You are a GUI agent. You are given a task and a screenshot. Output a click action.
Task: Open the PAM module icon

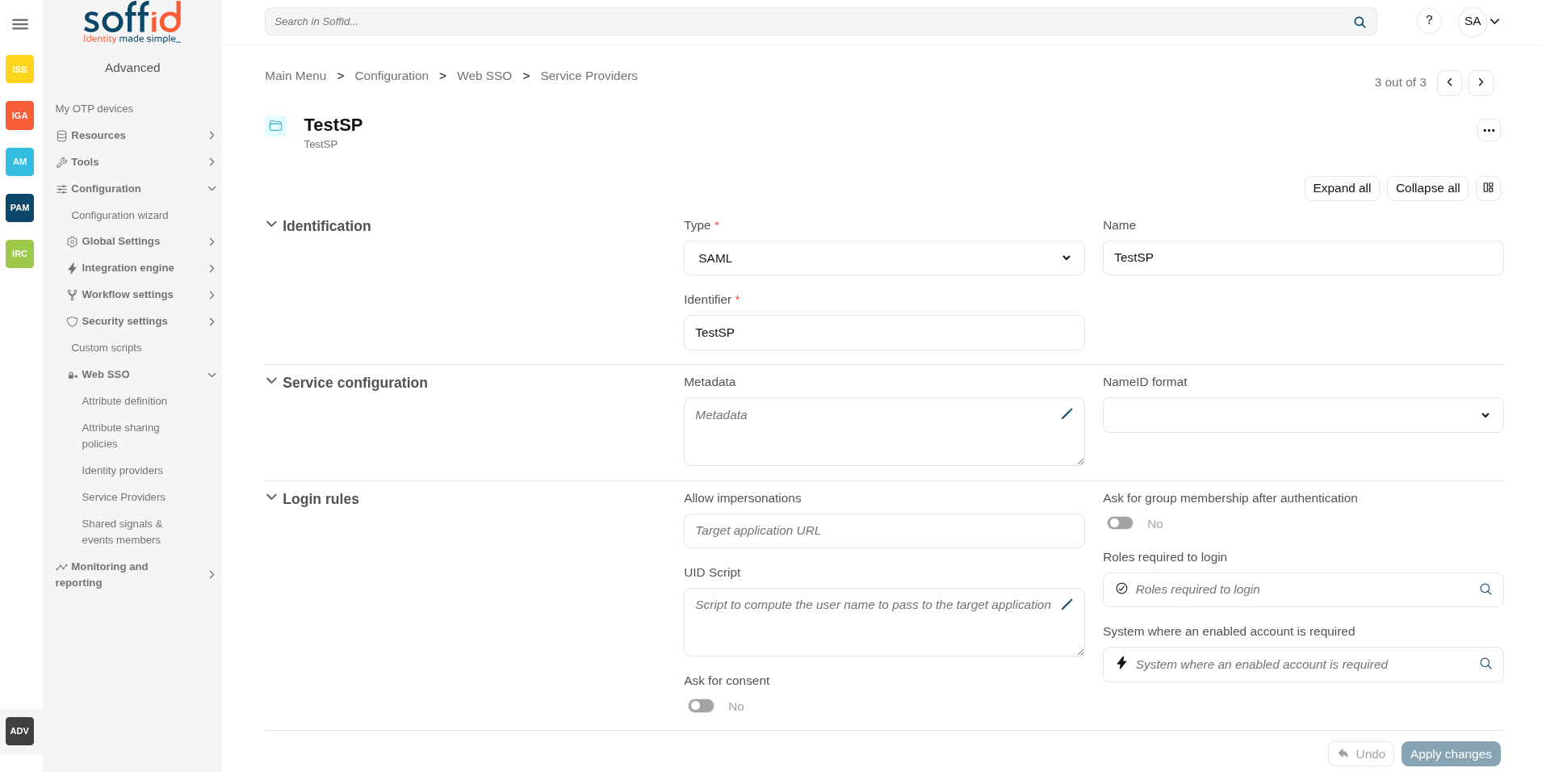[19, 208]
